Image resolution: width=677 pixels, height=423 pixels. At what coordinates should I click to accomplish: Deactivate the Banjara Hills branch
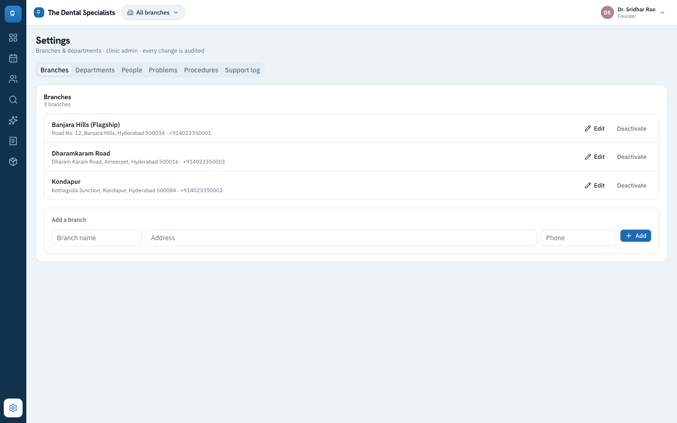[631, 128]
